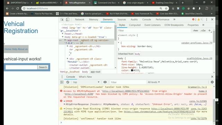Focus the console Filter field
222x125 pixels.
point(128,82)
